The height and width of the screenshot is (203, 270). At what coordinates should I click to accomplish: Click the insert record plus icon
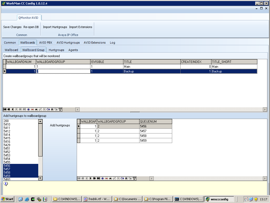pyautogui.click(x=28, y=109)
